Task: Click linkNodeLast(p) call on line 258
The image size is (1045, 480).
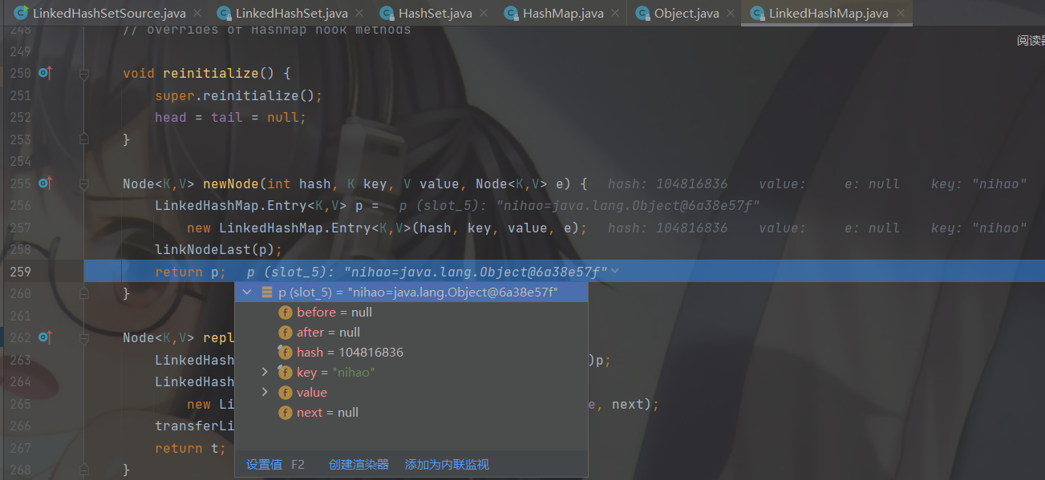Action: click(219, 250)
